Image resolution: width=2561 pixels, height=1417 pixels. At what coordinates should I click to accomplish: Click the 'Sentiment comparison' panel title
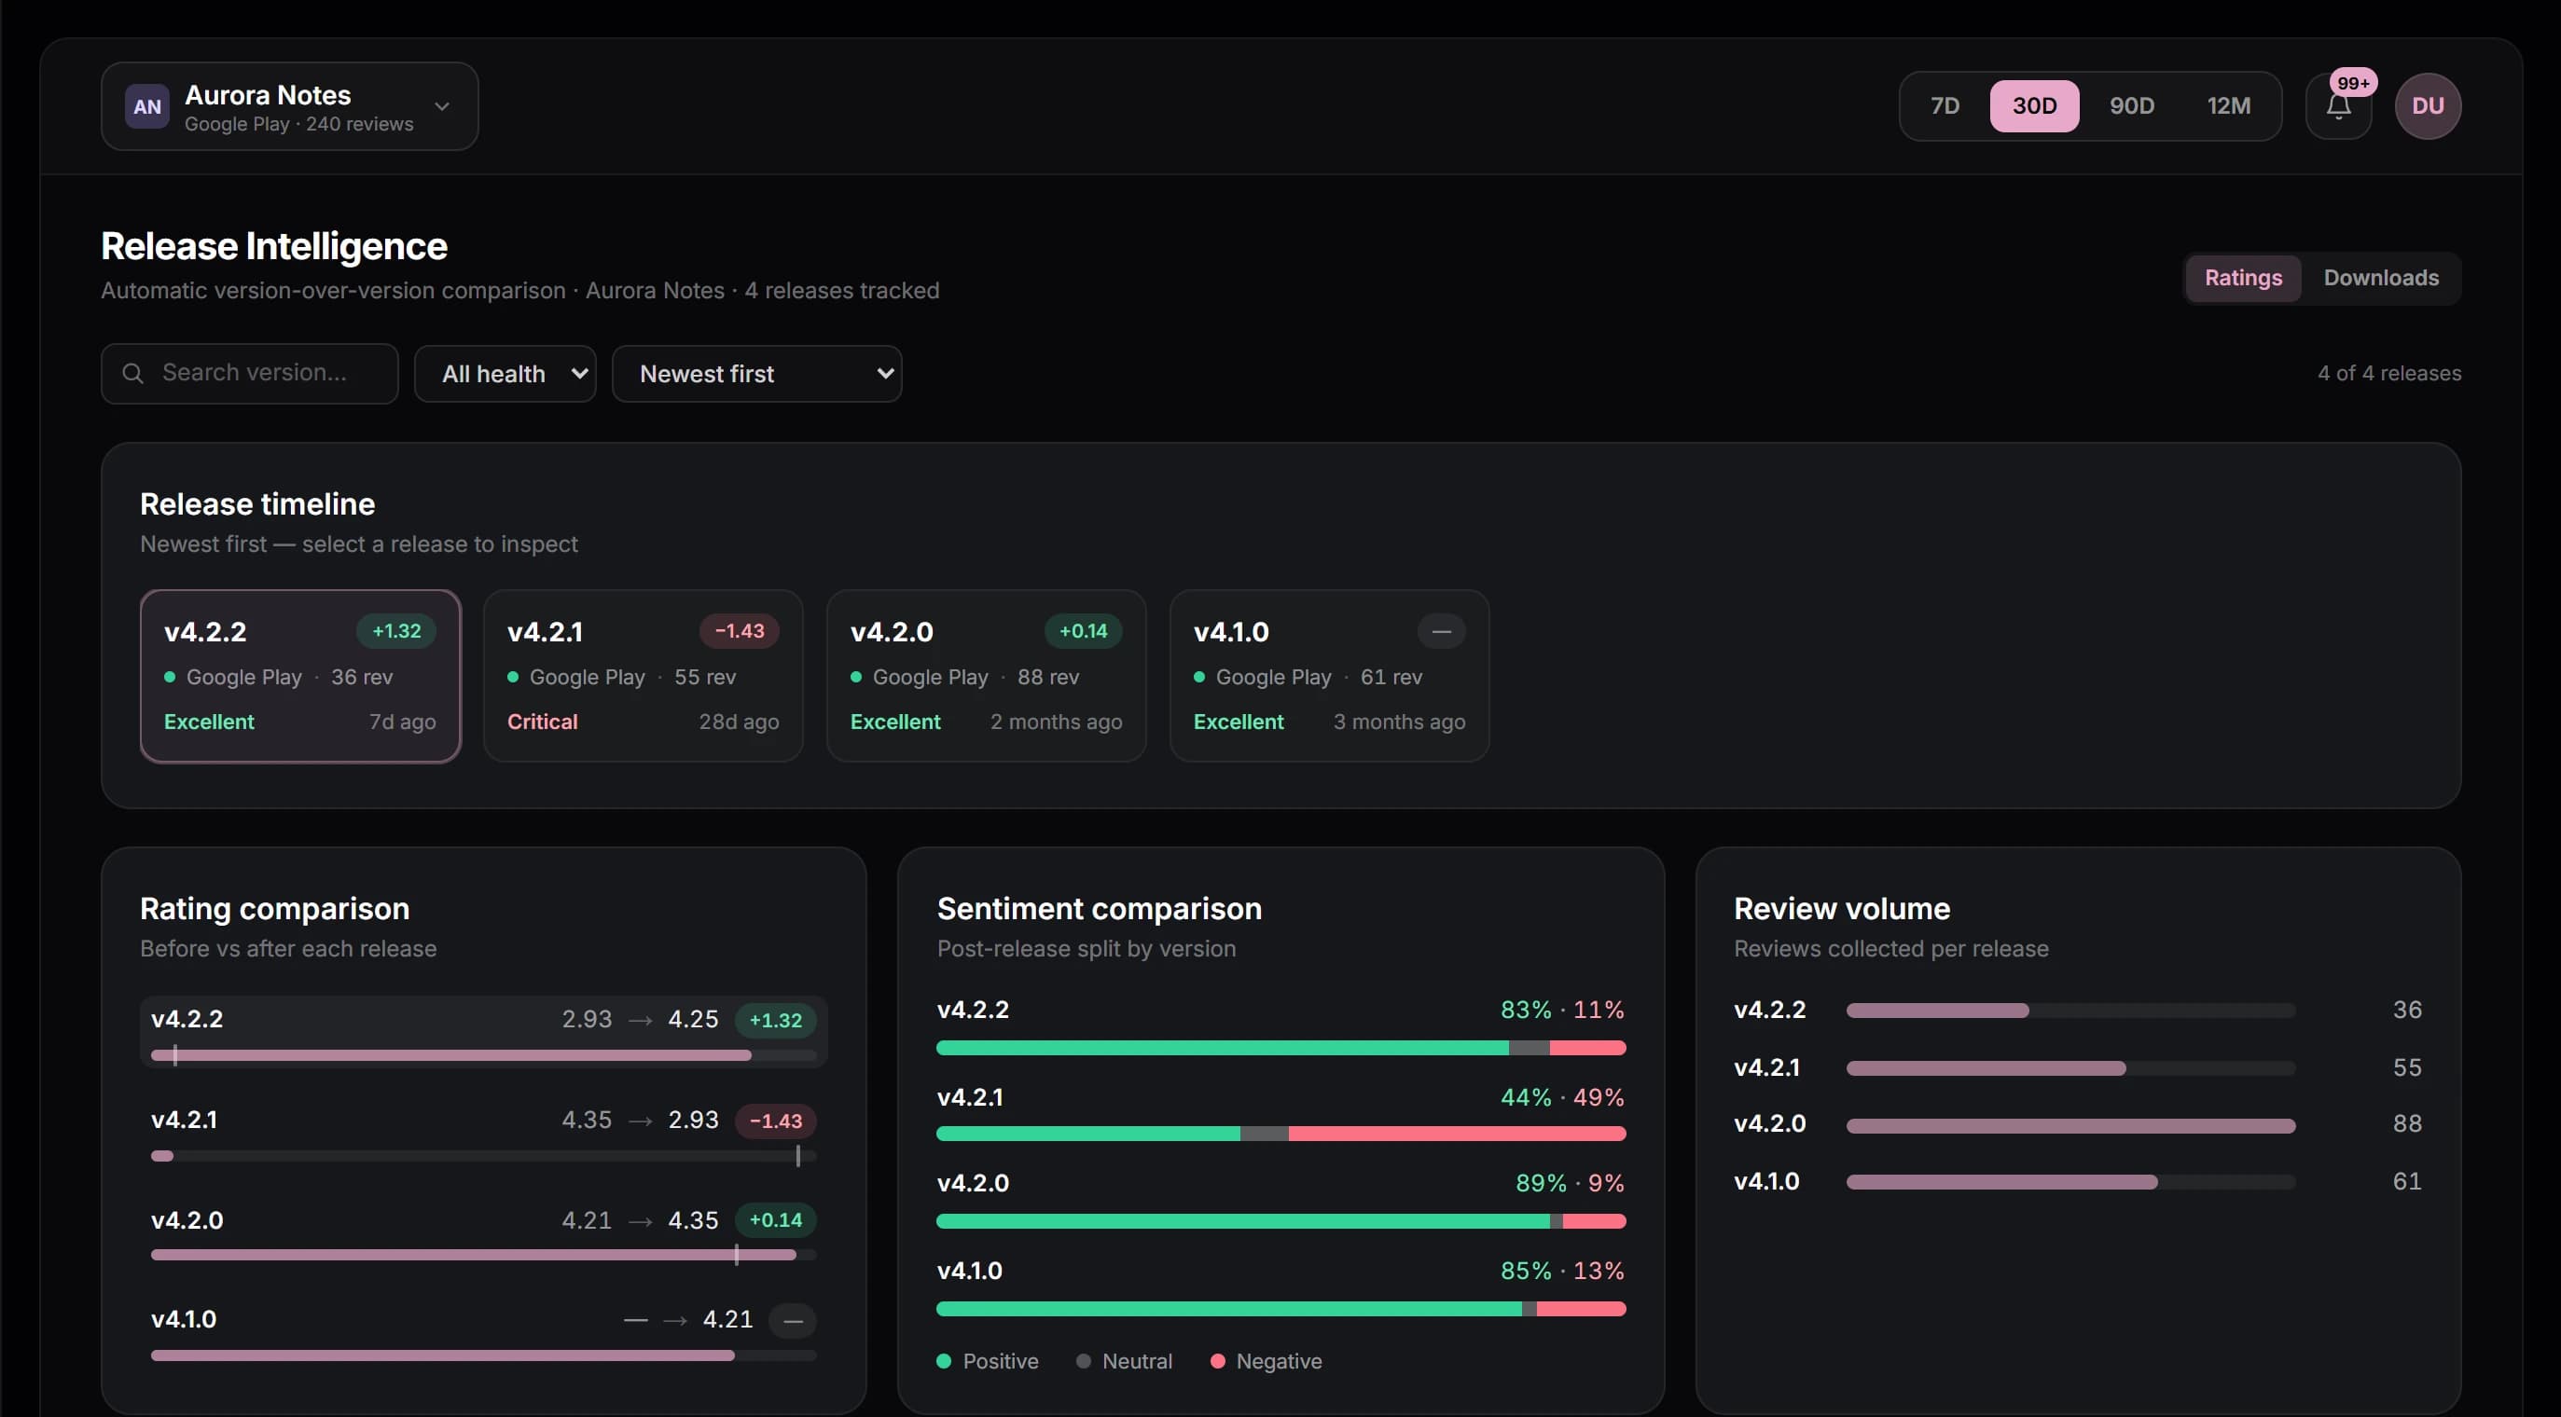[x=1099, y=909]
